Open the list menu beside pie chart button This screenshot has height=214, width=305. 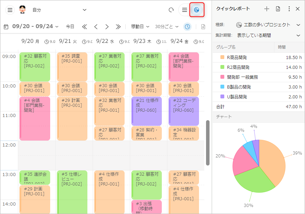click(x=184, y=10)
